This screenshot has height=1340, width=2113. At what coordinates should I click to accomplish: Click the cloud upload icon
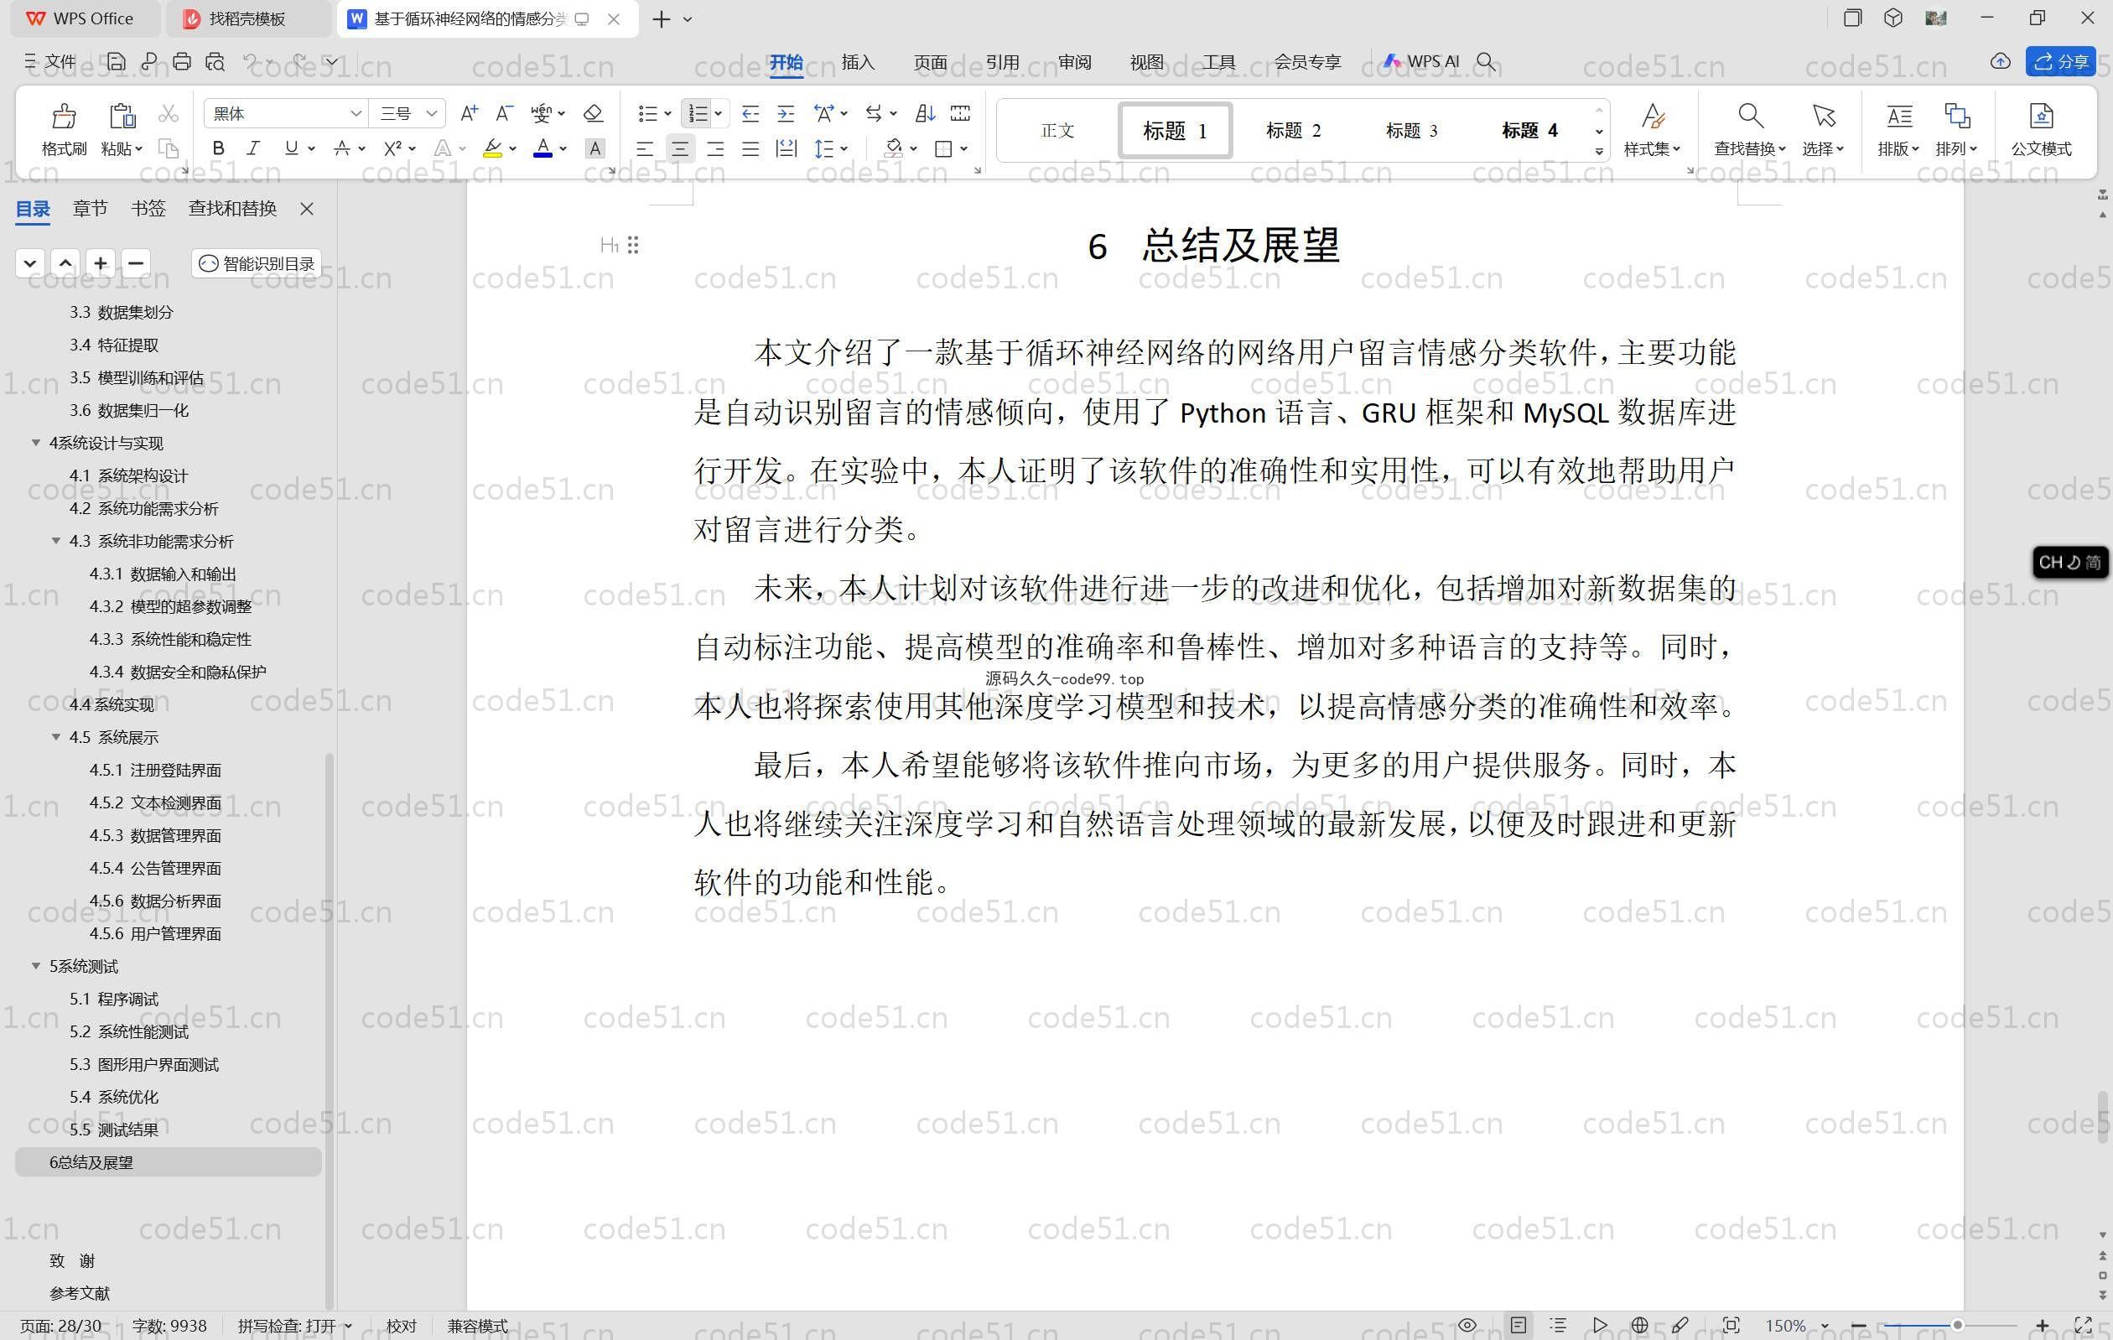2000,61
